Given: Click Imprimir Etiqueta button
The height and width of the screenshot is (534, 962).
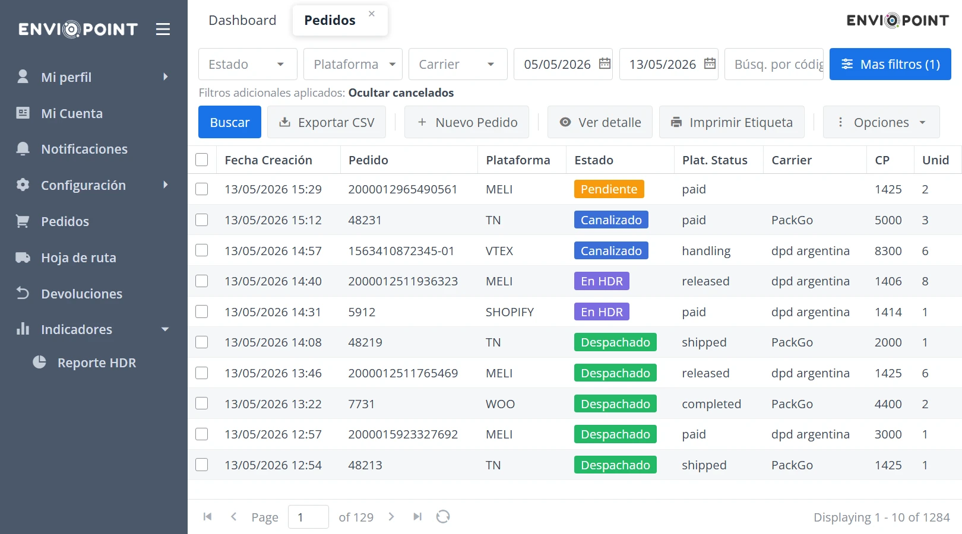Looking at the screenshot, I should click(732, 122).
